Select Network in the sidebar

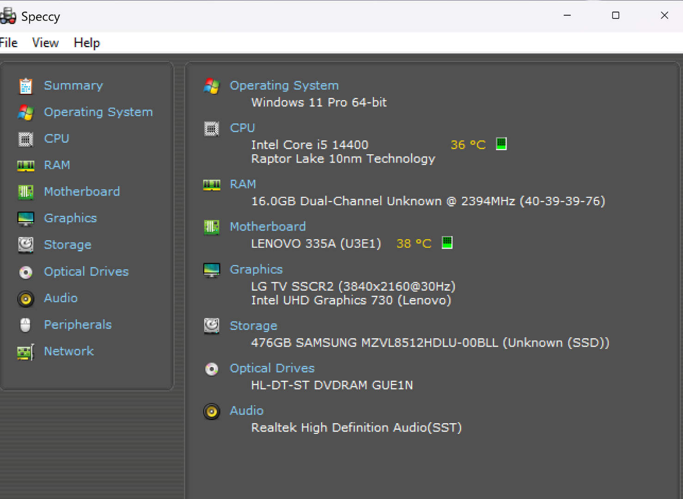pos(69,352)
